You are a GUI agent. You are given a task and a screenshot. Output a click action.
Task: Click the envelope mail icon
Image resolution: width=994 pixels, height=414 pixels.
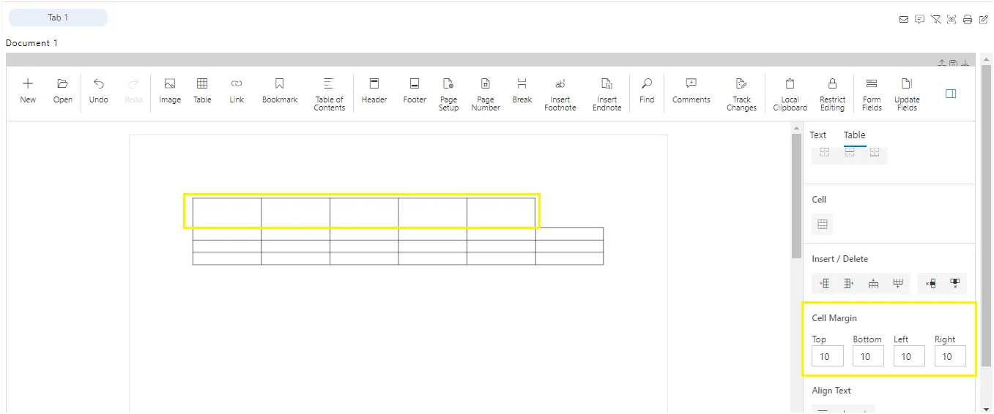(x=904, y=20)
